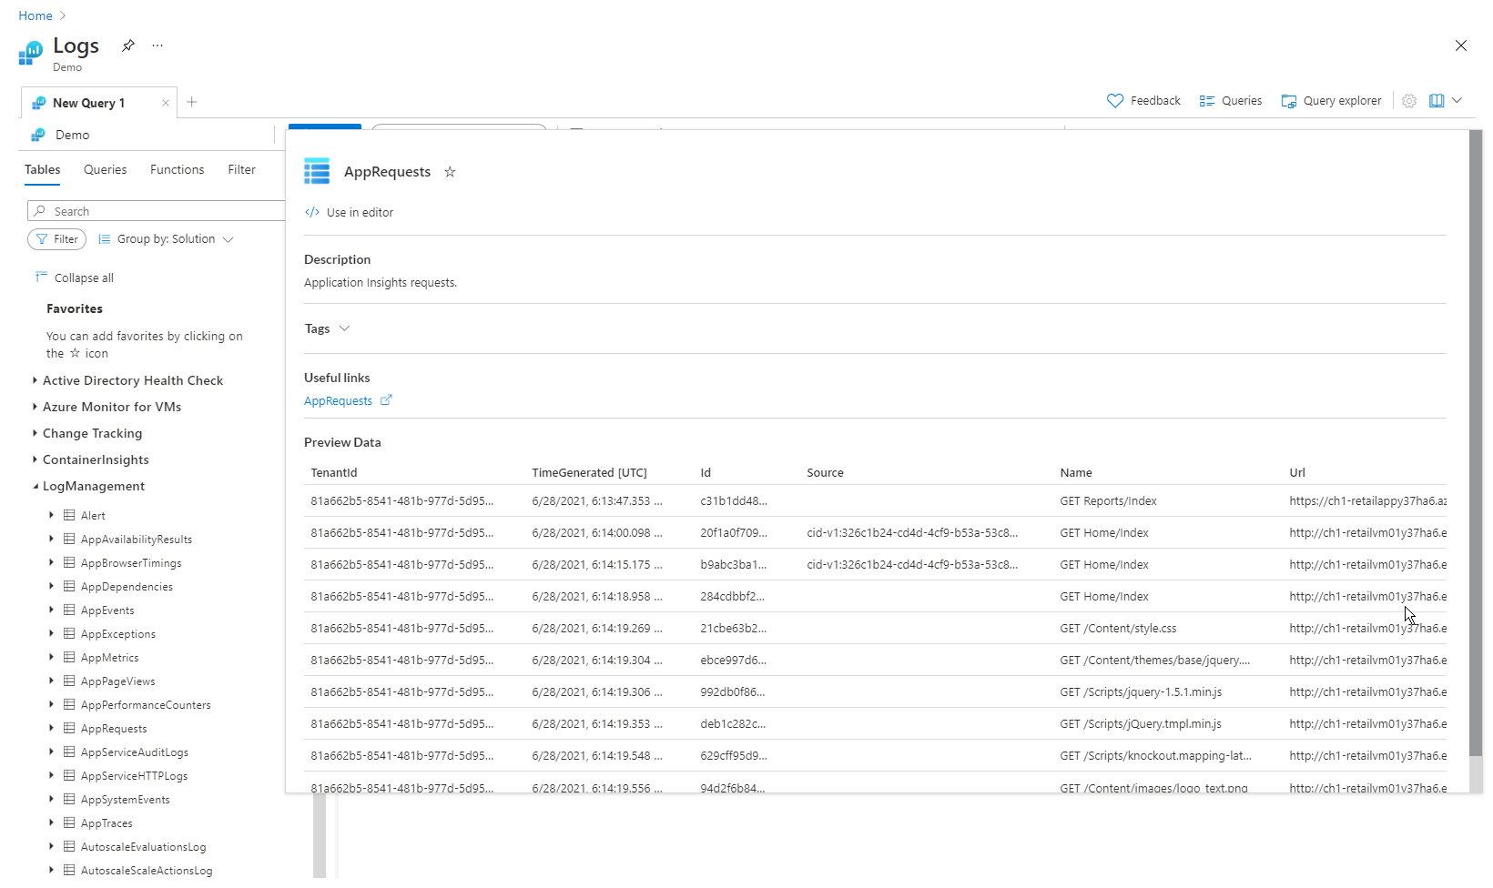This screenshot has height=888, width=1493.
Task: Open the settings gear icon
Action: [1409, 101]
